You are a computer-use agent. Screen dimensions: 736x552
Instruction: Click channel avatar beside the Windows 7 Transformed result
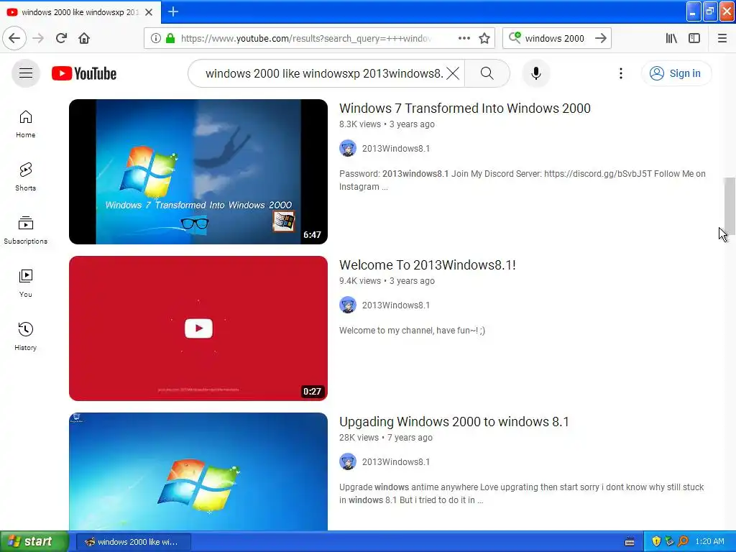click(x=348, y=148)
